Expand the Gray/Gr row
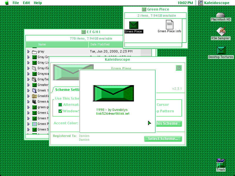Screen dimensions: 235x176 28,68
